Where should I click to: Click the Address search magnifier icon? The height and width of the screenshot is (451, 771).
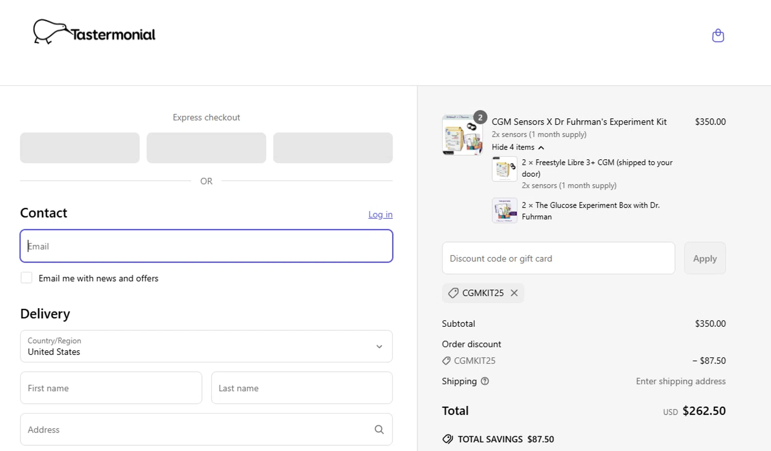(379, 429)
